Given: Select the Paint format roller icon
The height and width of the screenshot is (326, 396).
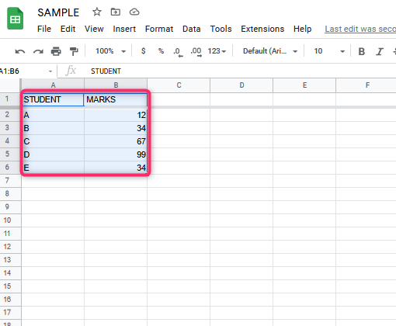Looking at the screenshot, I should point(74,51).
